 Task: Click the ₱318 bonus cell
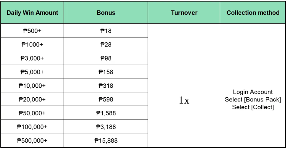pos(106,86)
